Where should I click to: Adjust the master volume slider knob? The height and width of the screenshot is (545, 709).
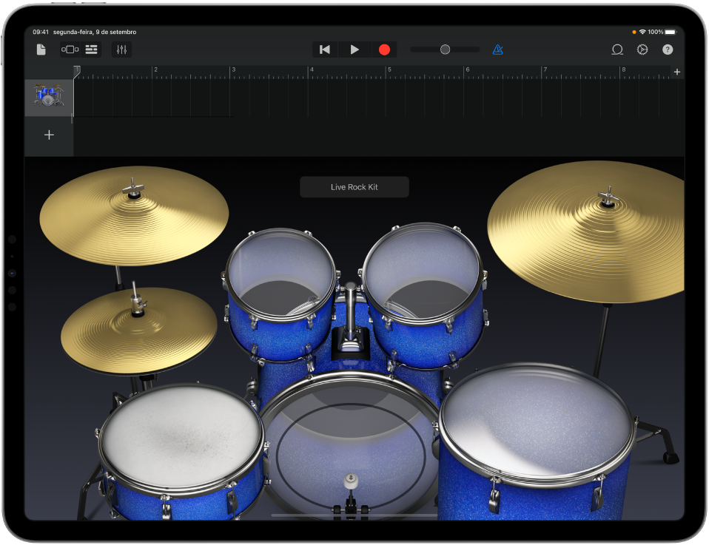(445, 50)
